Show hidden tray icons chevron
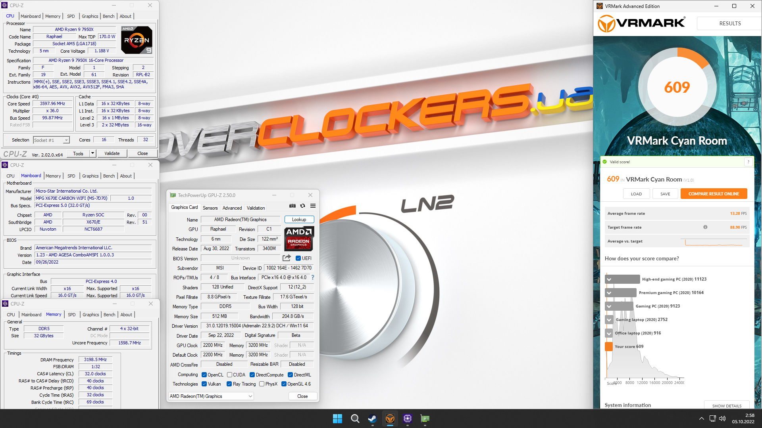762x428 pixels. (x=702, y=418)
